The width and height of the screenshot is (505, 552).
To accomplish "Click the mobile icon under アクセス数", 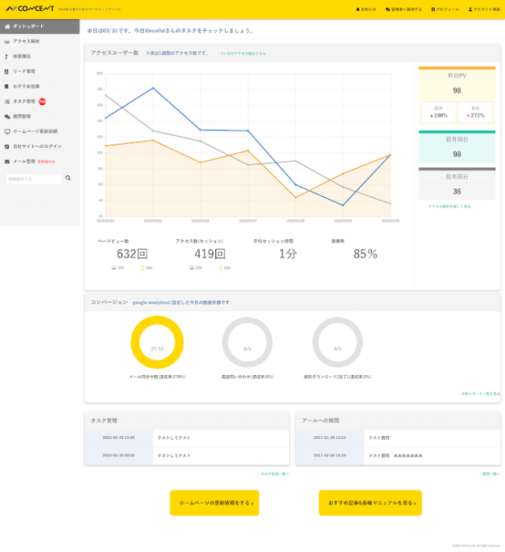I will pos(220,268).
